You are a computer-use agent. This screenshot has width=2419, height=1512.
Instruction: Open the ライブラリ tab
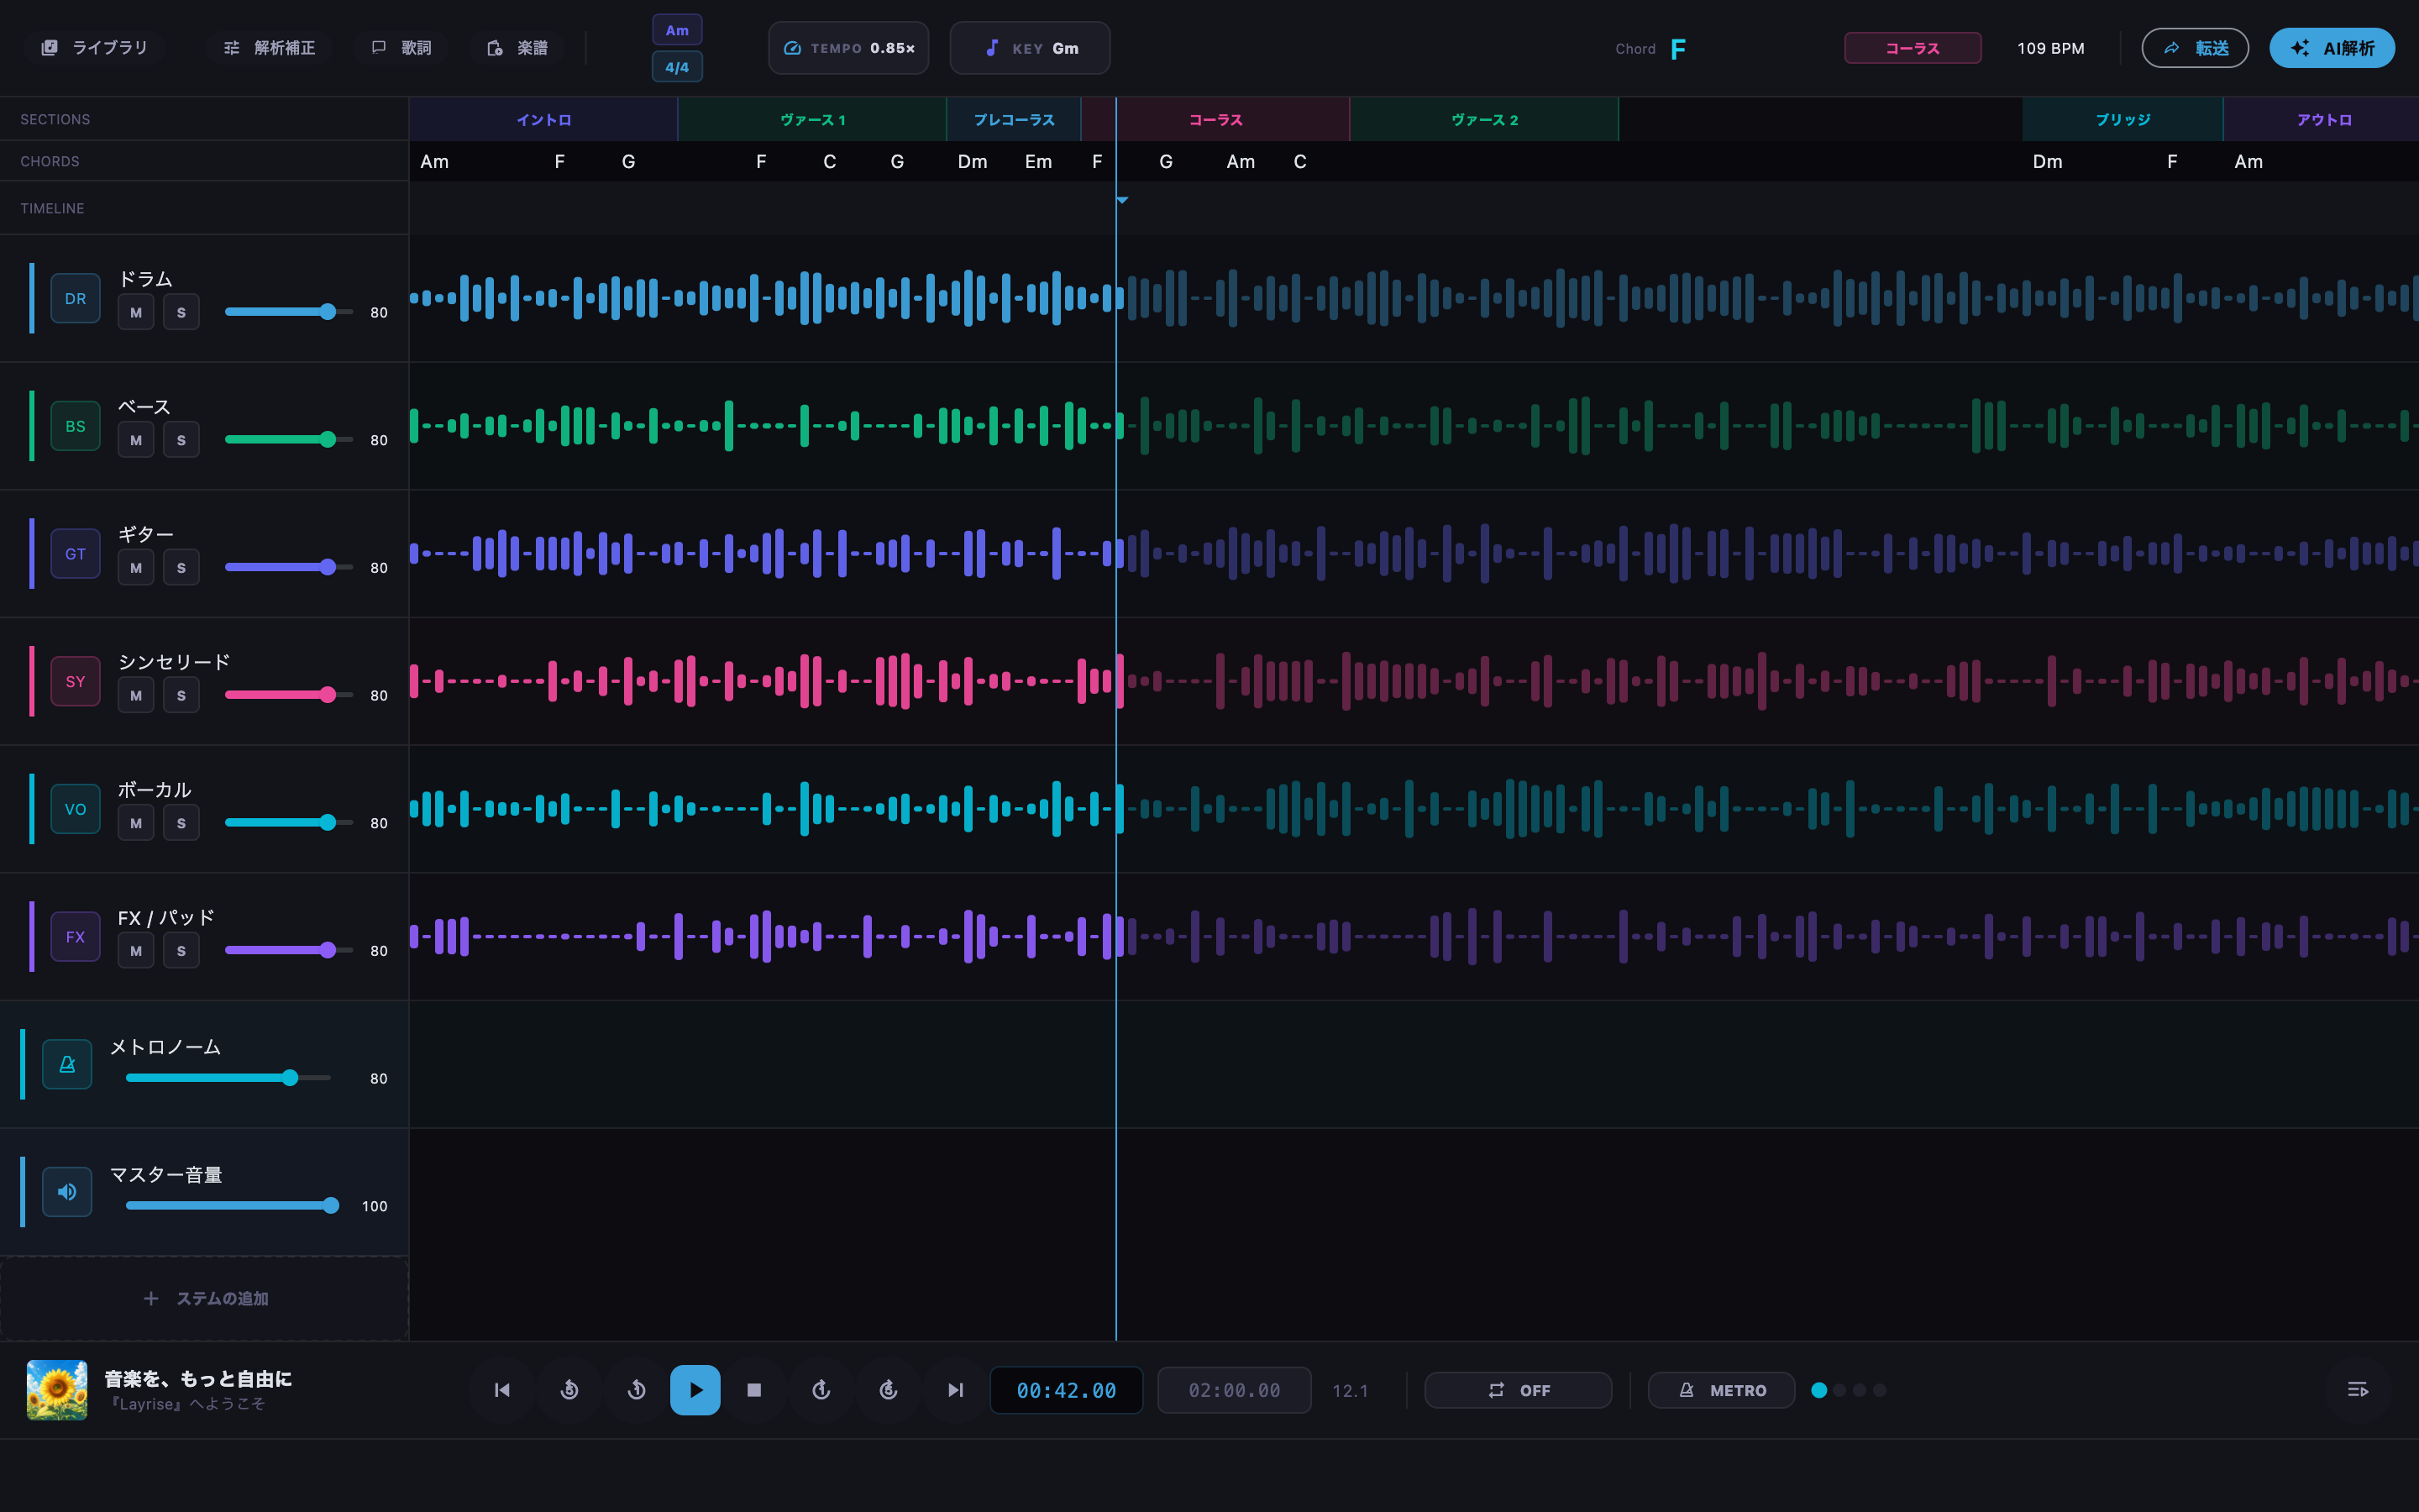pos(94,48)
